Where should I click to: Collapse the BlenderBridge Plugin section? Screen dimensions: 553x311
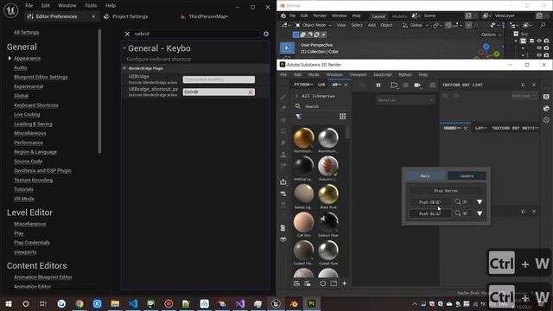[124, 68]
